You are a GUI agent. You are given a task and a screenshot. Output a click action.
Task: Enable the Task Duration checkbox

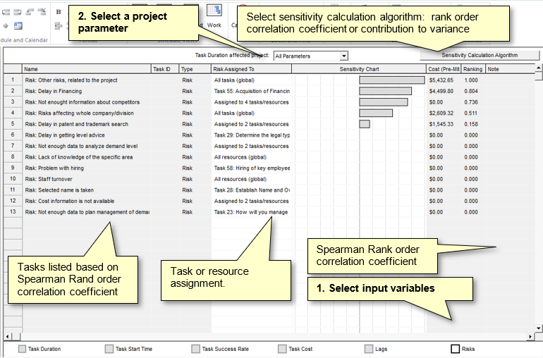[22, 349]
